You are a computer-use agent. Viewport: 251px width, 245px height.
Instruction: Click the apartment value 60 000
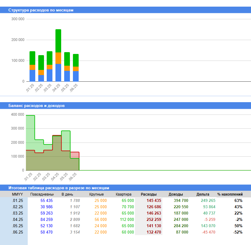tap(128, 232)
